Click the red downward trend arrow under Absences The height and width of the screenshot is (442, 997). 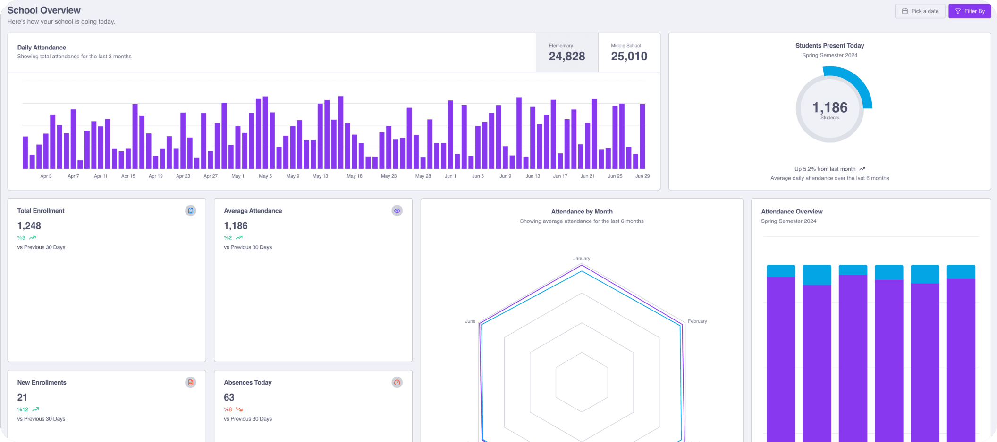[x=239, y=409]
